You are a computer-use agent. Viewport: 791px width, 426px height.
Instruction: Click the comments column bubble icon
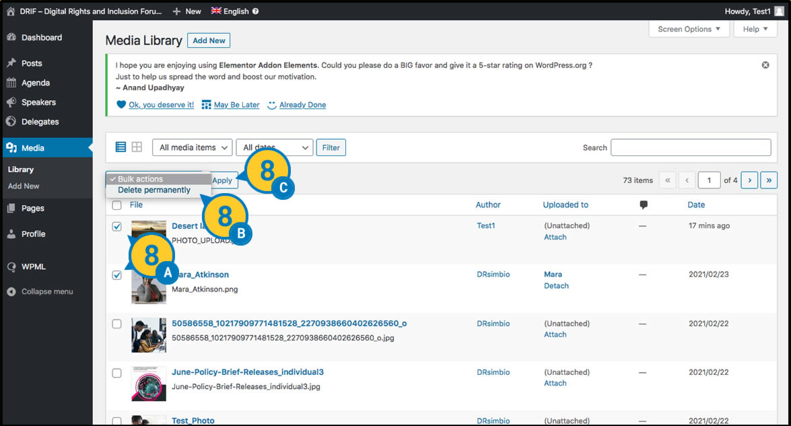click(644, 205)
